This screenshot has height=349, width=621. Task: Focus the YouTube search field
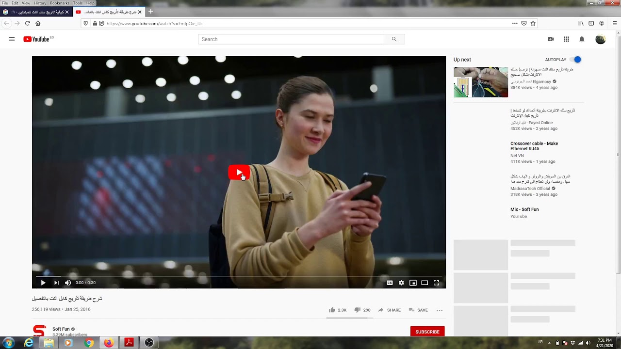coord(291,39)
